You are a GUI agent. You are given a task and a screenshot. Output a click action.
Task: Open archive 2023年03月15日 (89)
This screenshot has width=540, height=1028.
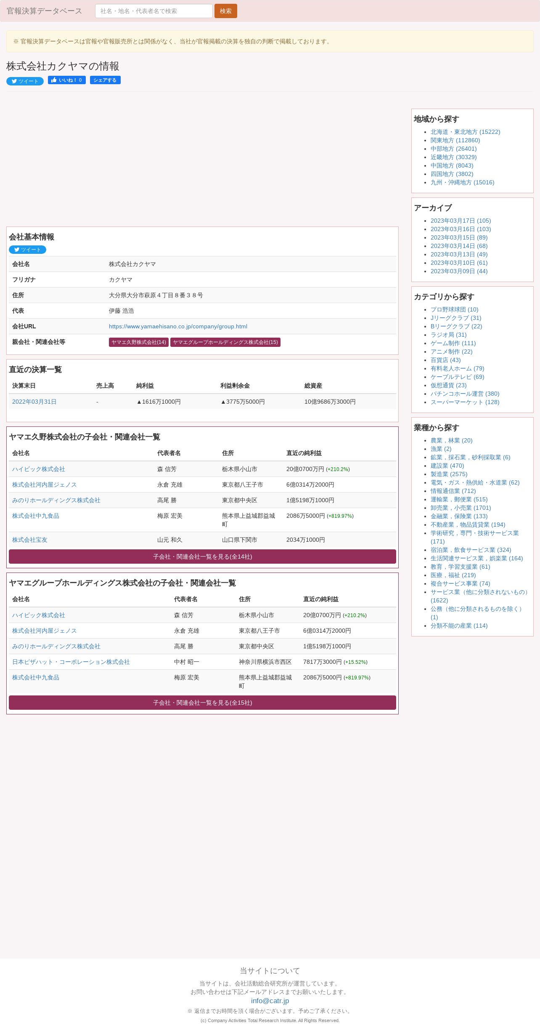(459, 237)
